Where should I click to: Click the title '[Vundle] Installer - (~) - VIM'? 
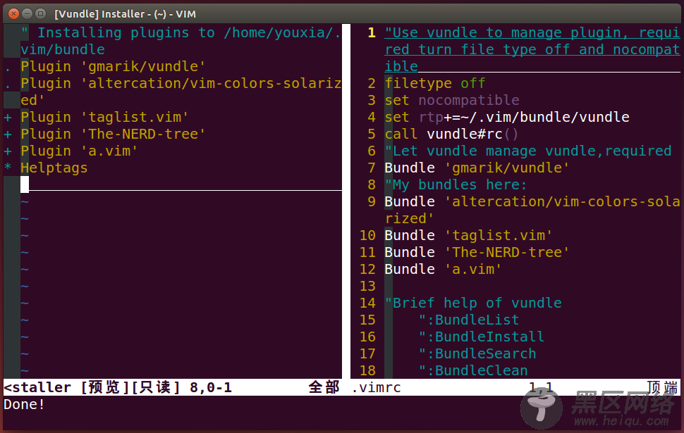coord(126,14)
